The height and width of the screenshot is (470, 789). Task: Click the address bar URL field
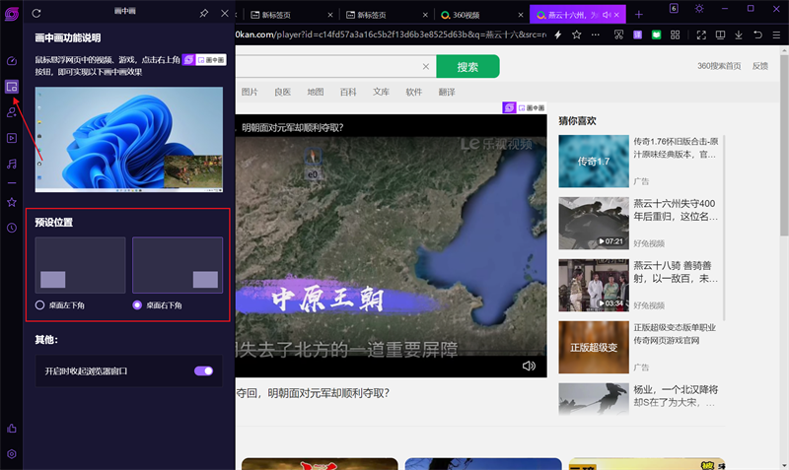click(x=391, y=34)
